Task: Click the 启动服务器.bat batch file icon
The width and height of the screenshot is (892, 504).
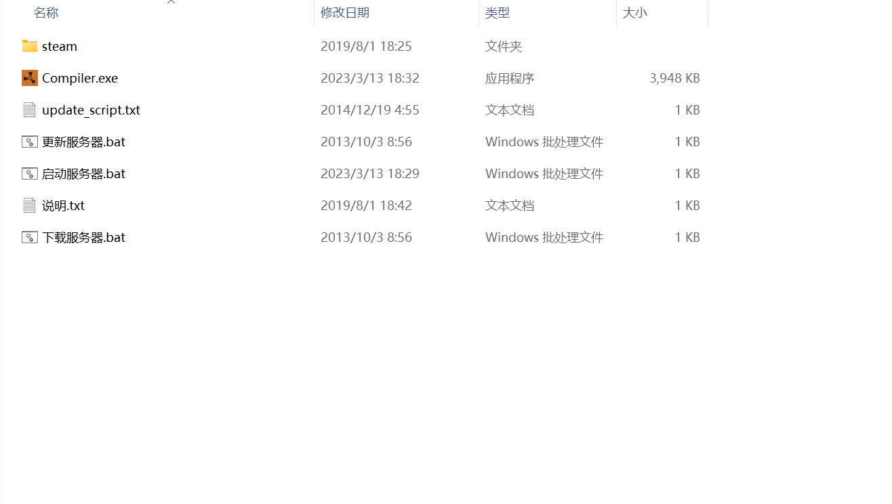Action: (29, 173)
